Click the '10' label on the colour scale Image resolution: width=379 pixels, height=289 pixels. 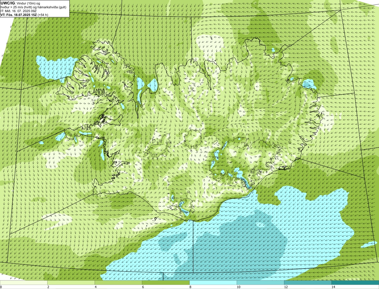point(238,287)
